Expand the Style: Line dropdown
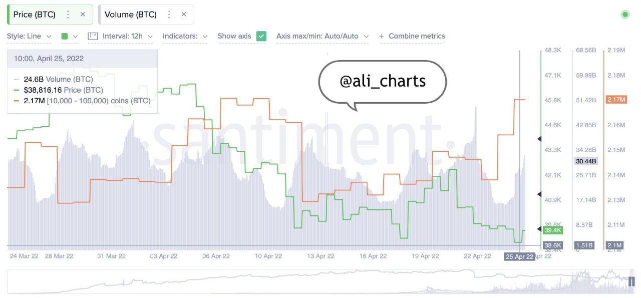The image size is (641, 298). pos(29,36)
